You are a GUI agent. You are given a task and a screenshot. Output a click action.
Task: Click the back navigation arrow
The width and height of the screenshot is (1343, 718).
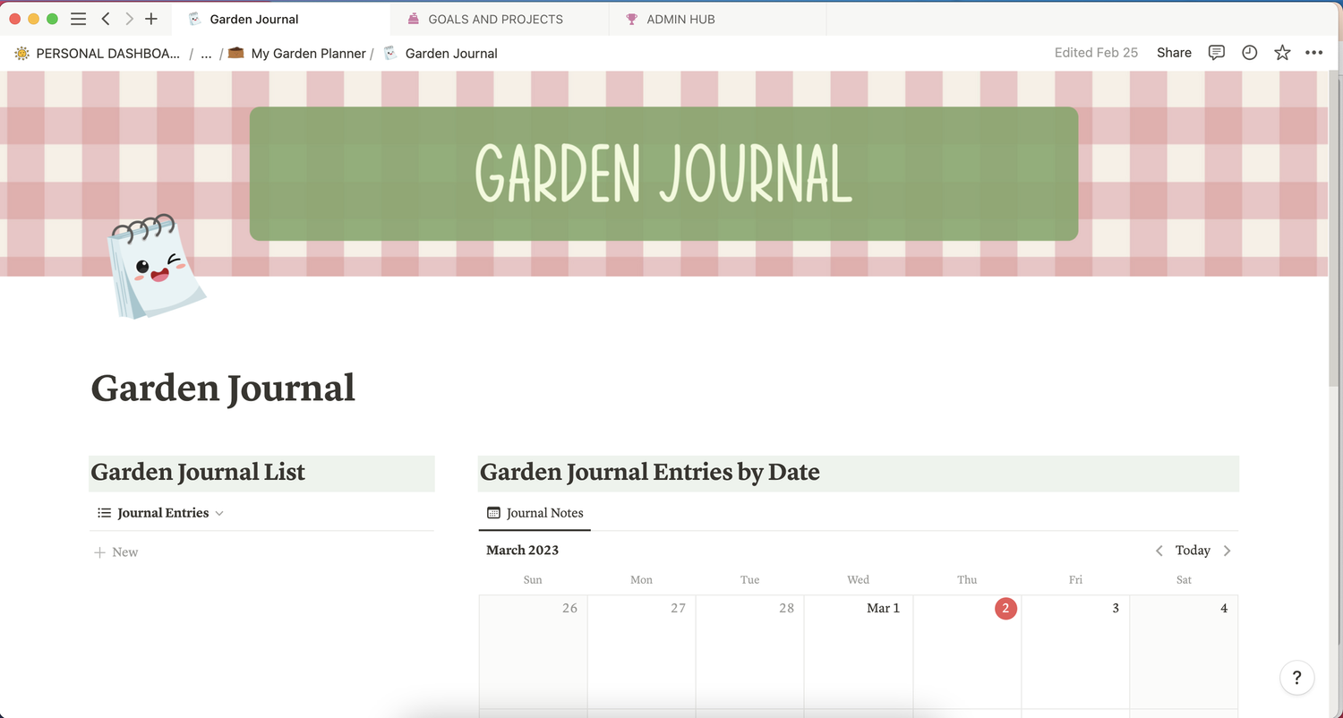coord(105,18)
